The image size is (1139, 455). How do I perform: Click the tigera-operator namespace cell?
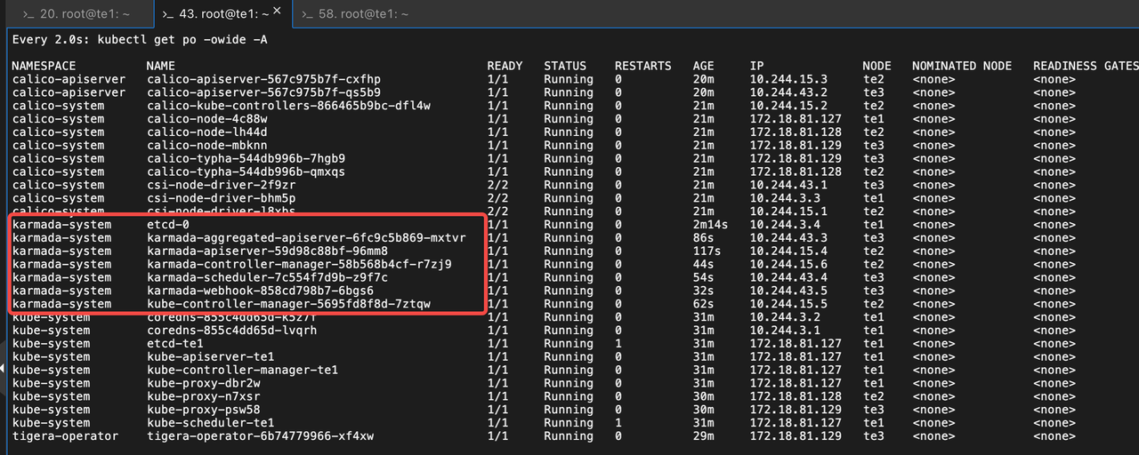65,436
